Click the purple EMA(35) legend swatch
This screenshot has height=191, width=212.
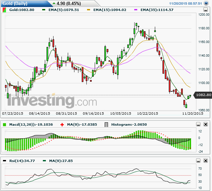(x=136, y=10)
